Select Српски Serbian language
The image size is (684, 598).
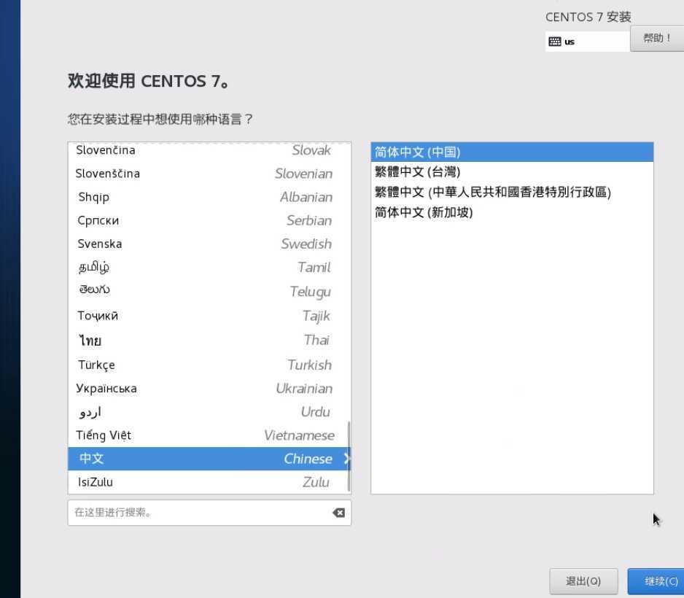tap(209, 221)
